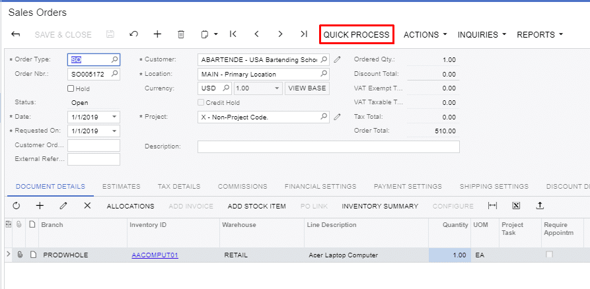Click the Warehouse column header
This screenshot has width=590, height=289.
[262, 233]
